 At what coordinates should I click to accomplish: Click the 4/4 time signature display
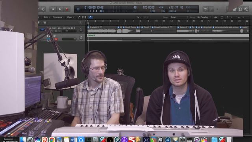tap(161, 7)
